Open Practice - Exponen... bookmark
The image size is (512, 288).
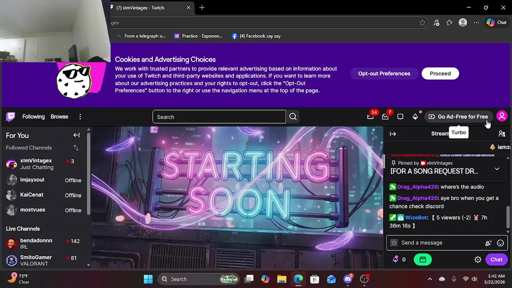pos(198,36)
